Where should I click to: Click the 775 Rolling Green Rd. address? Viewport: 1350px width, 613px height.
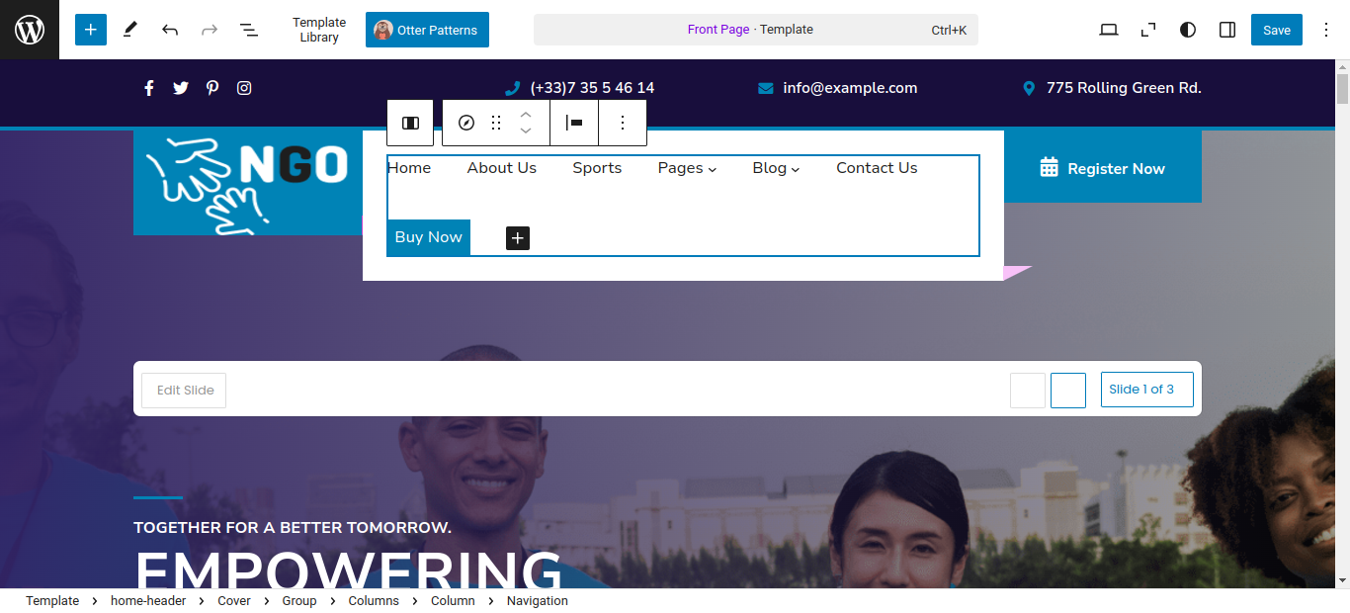pyautogui.click(x=1124, y=88)
